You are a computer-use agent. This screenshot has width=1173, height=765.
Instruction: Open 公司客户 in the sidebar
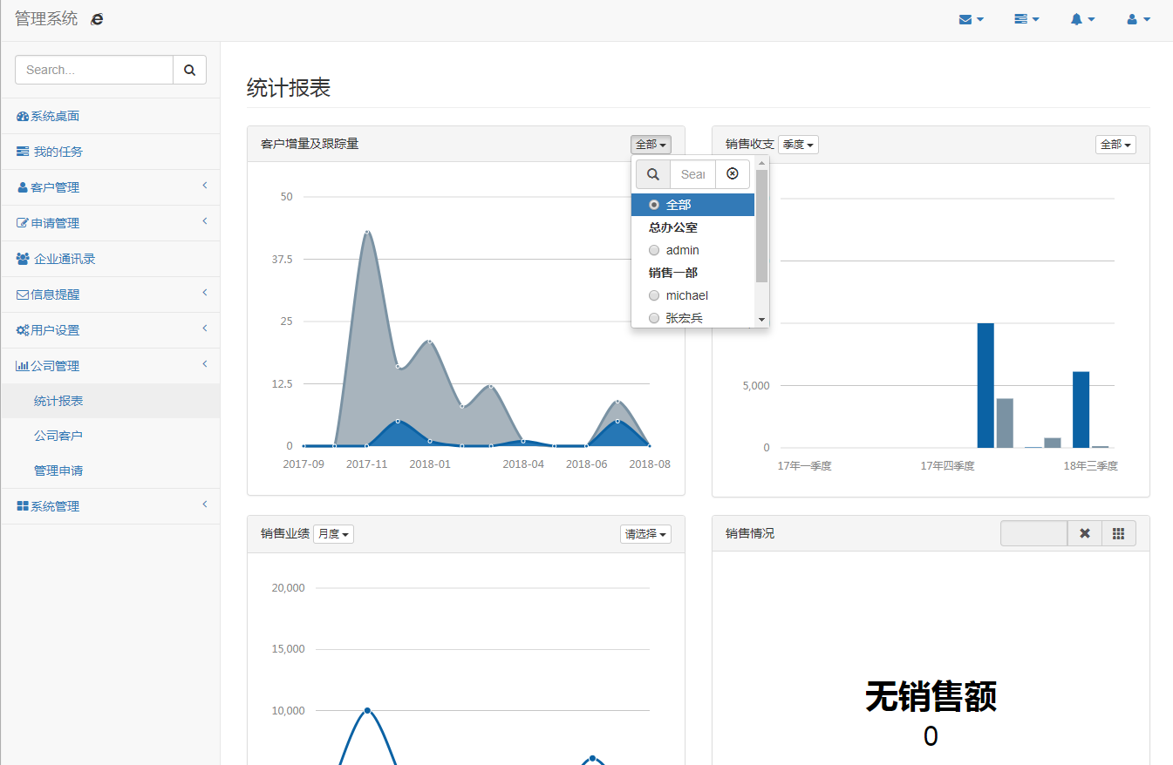pos(58,436)
